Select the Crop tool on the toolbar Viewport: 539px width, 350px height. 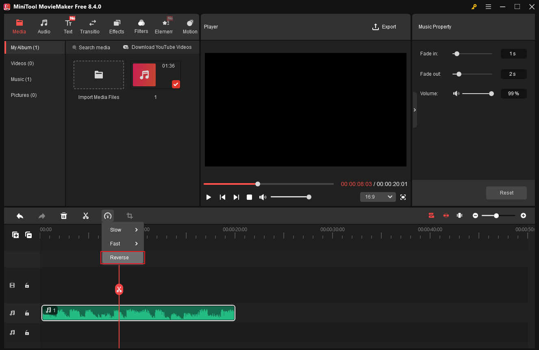tap(129, 216)
